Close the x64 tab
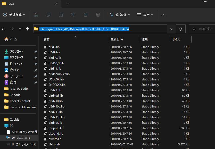The width and height of the screenshot is (215, 149). [56, 4]
